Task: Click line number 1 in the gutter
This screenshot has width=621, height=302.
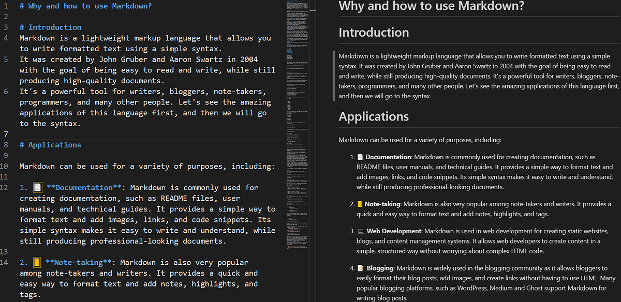Action: [x=5, y=6]
